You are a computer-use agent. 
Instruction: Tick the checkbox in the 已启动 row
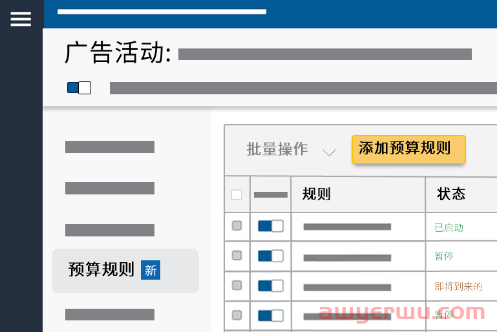coord(237,225)
